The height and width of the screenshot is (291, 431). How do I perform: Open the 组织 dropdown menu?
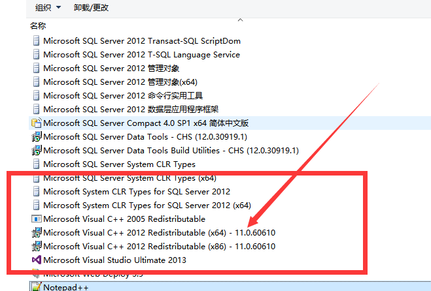[48, 7]
